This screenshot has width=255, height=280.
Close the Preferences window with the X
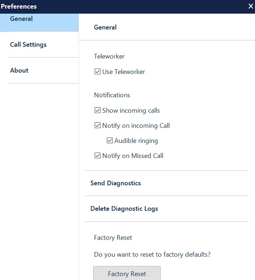pyautogui.click(x=251, y=6)
